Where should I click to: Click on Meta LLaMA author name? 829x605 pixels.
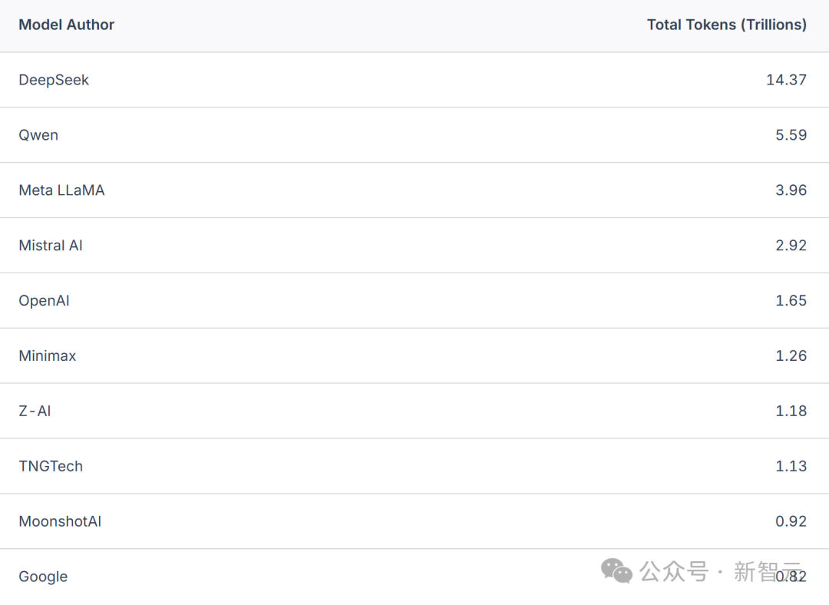(x=61, y=190)
